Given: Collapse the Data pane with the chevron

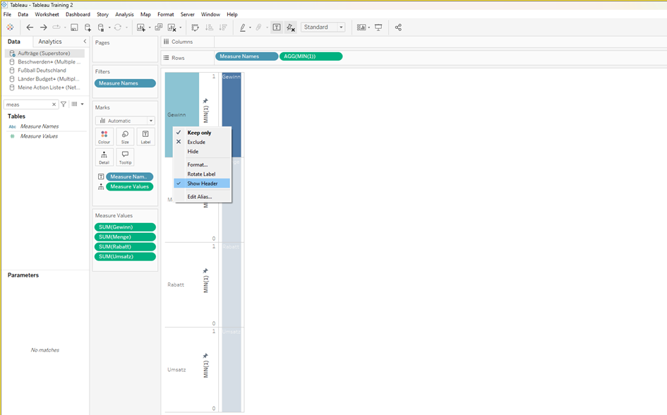Looking at the screenshot, I should click(85, 42).
